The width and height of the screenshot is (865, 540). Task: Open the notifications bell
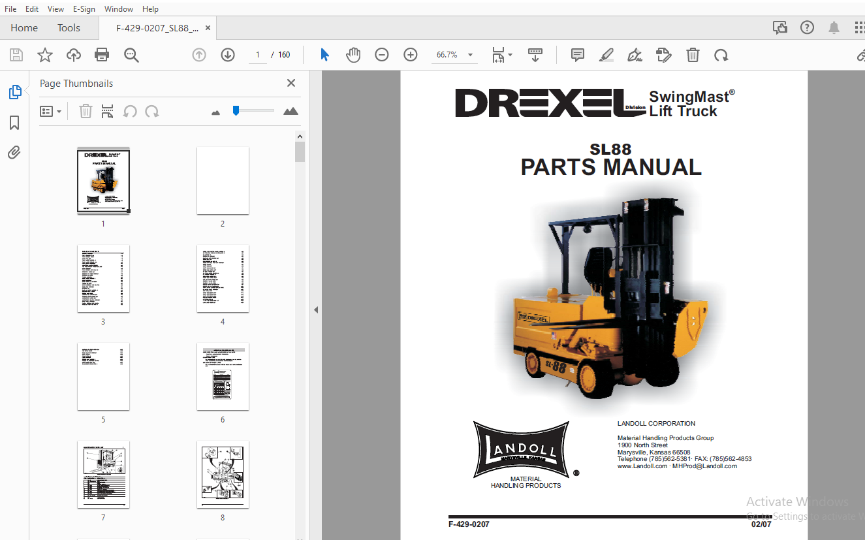(x=834, y=28)
